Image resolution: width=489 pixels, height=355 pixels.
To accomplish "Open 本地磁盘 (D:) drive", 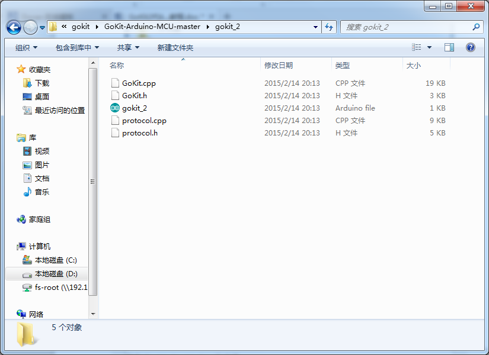I will point(50,274).
